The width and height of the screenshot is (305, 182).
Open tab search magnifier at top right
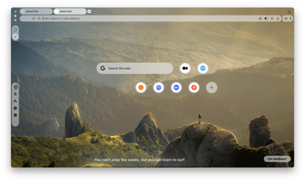(289, 12)
